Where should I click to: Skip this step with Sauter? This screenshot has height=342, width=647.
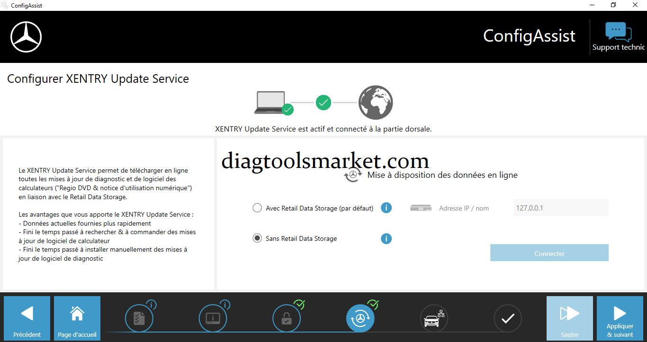[569, 318]
